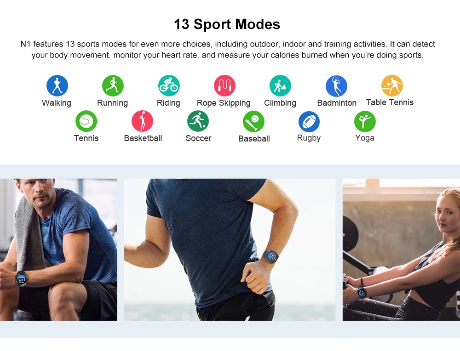Click the smartwatch on runner's wrist
Image resolution: width=460 pixels, height=351 pixels.
pos(271,256)
